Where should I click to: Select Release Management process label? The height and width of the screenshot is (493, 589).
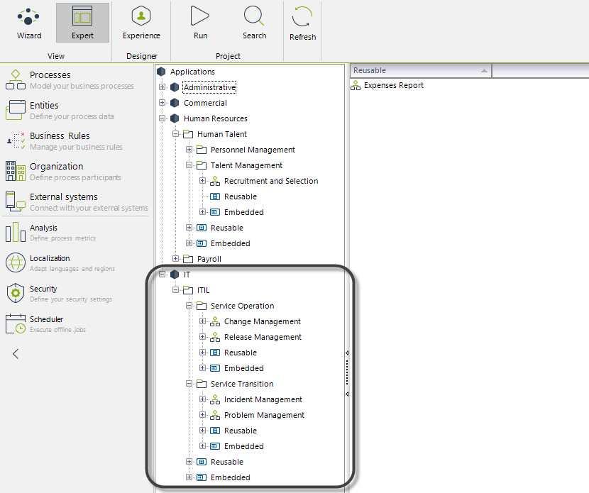pos(263,337)
